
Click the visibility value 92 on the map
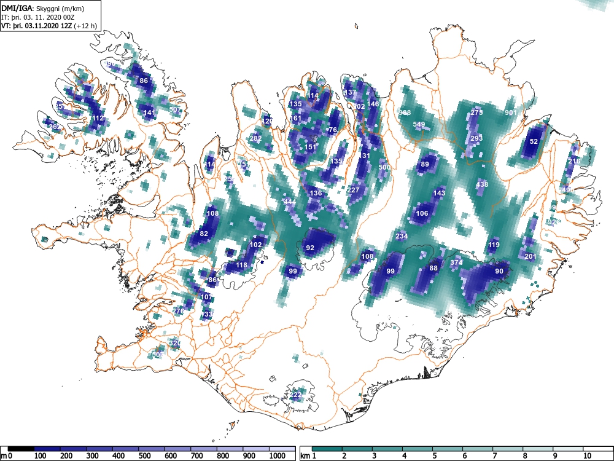(310, 248)
